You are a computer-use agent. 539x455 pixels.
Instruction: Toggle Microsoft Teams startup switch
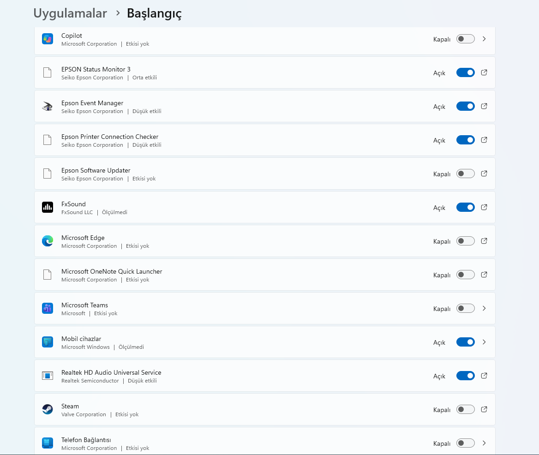466,308
